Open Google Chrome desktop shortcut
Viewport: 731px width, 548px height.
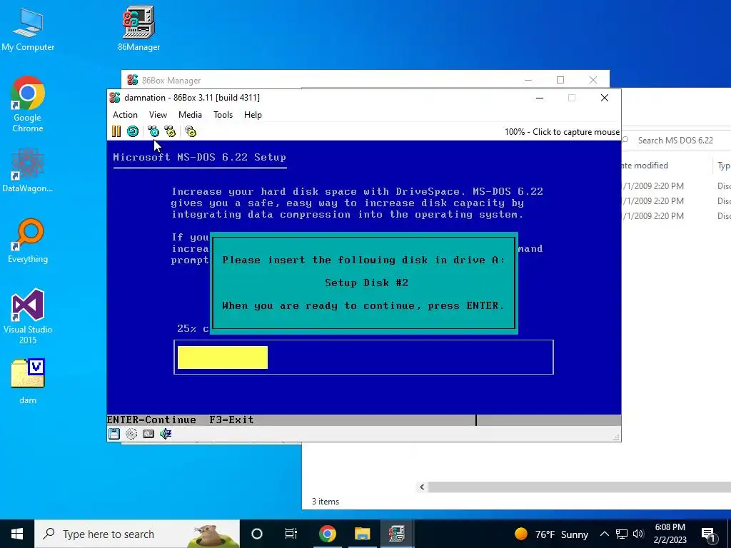click(x=28, y=104)
